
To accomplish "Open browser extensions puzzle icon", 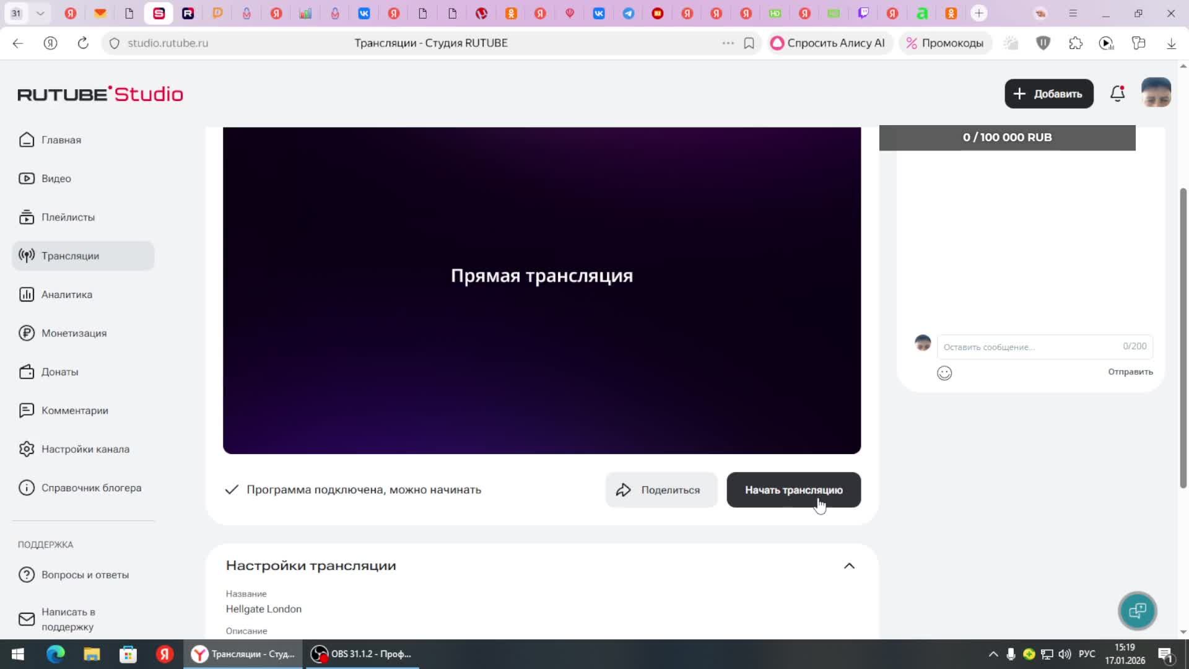I will point(1076,43).
